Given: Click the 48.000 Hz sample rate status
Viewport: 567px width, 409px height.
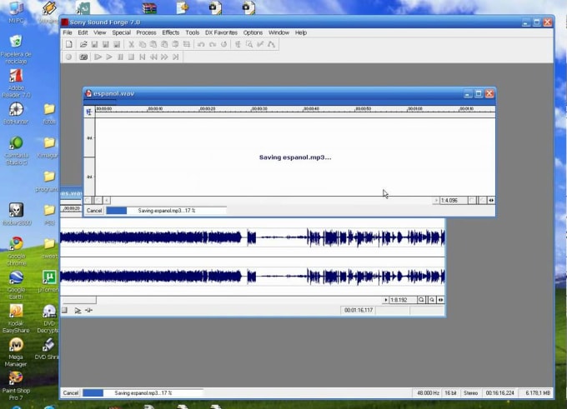Looking at the screenshot, I should point(428,393).
